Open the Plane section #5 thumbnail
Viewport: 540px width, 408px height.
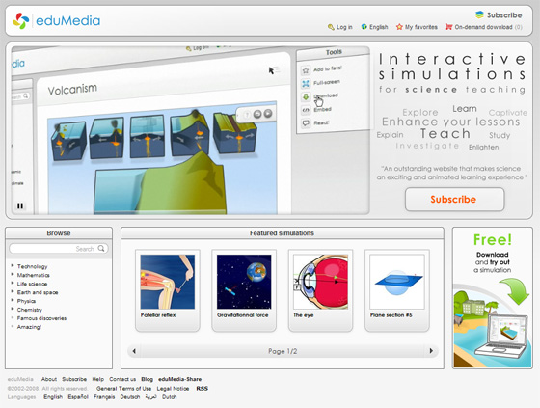[397, 282]
